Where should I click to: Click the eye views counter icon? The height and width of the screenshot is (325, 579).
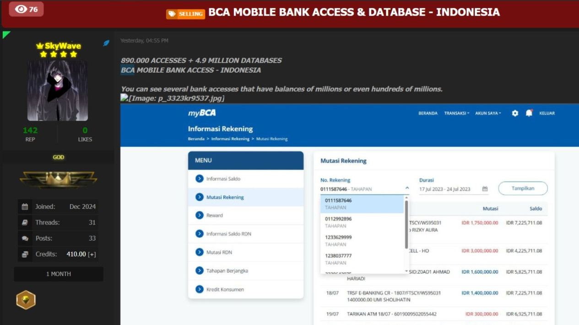pos(21,9)
